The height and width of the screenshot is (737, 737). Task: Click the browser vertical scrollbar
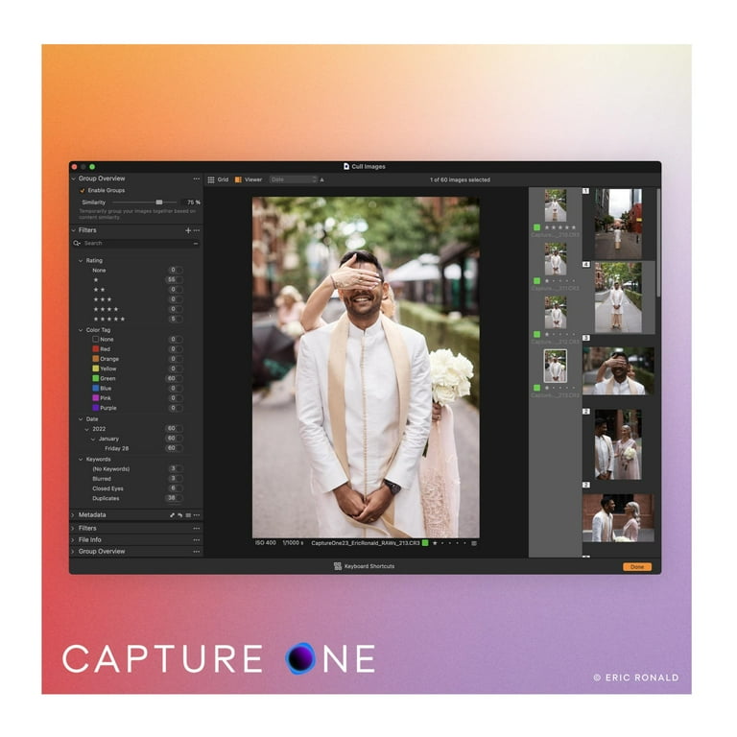658,242
